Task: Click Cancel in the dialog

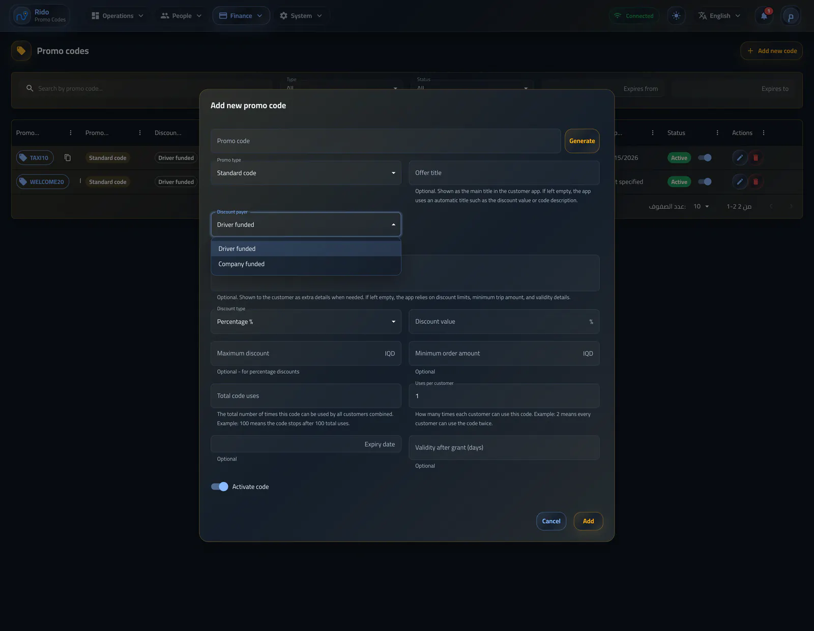Action: pos(551,521)
